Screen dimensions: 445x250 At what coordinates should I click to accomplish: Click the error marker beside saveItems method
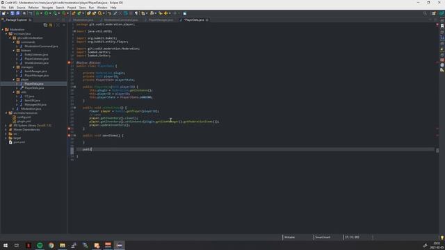pyautogui.click(x=69, y=135)
